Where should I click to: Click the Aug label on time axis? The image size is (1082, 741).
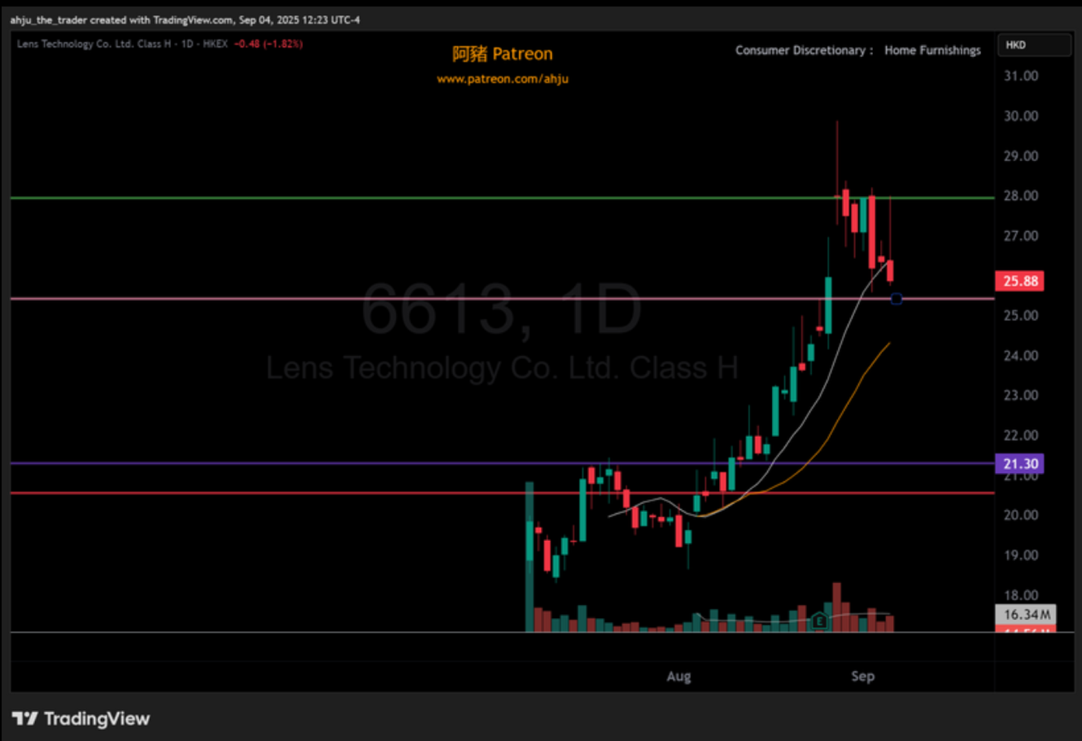pyautogui.click(x=679, y=676)
